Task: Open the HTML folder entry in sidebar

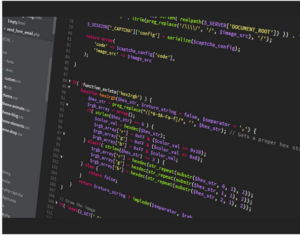Action: coord(8,40)
